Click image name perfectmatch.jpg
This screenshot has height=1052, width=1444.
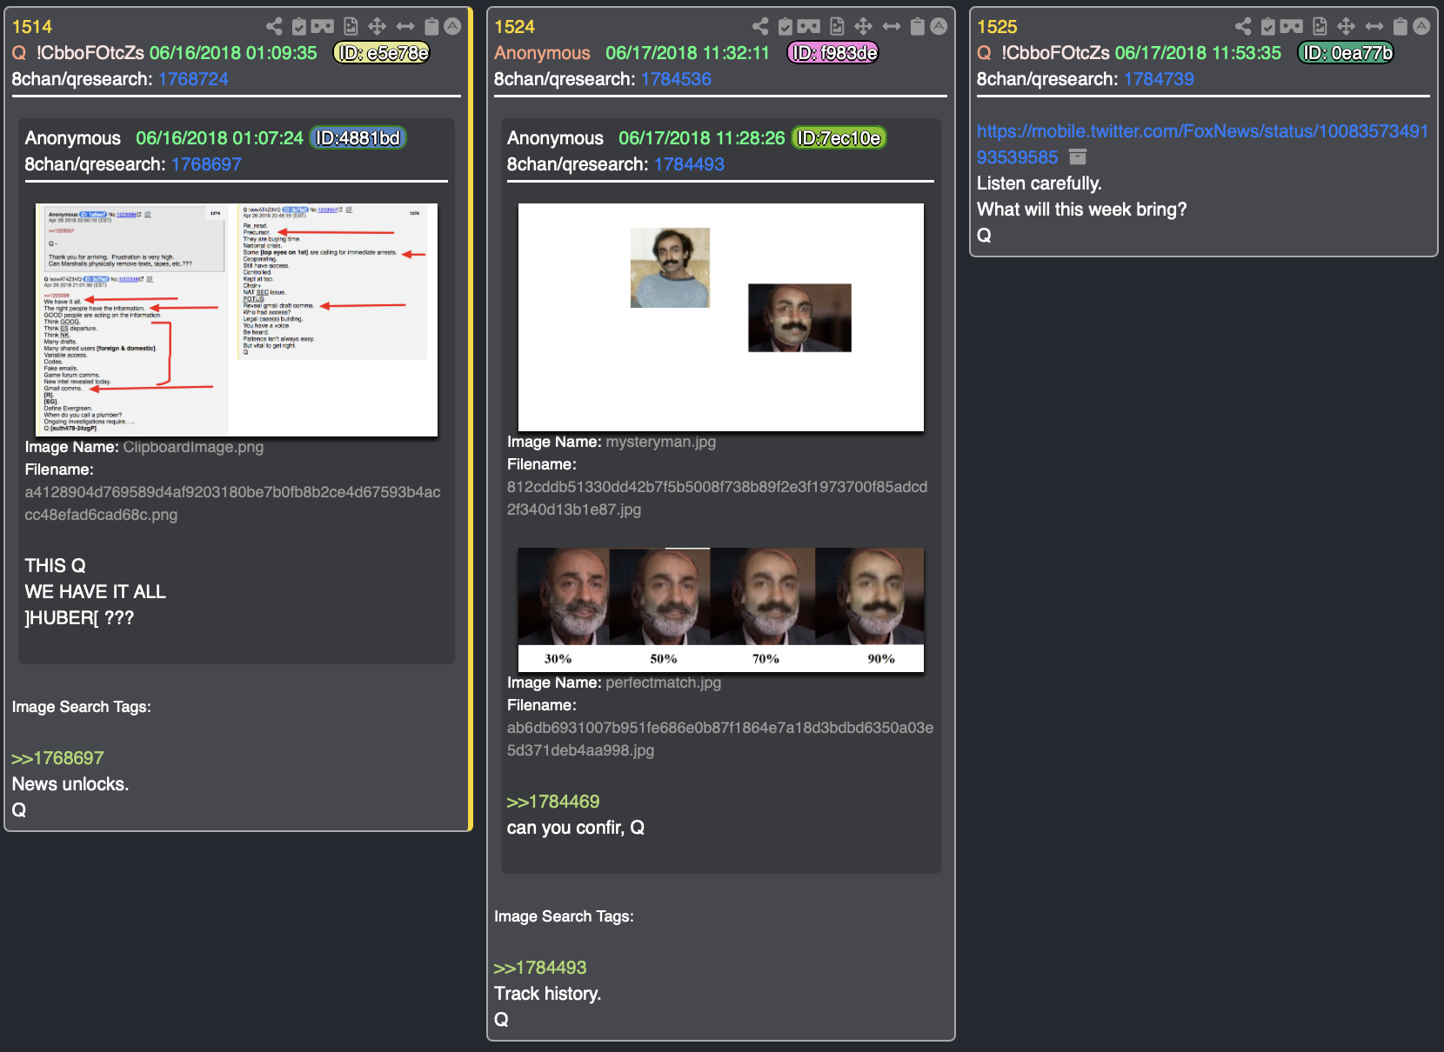[x=664, y=682]
